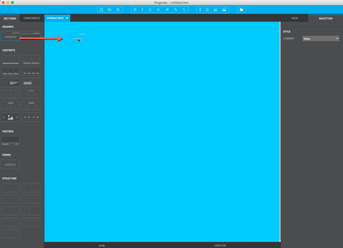Choose the titled three-column gallery section
Screen dimensions: 343x248
point(31,94)
